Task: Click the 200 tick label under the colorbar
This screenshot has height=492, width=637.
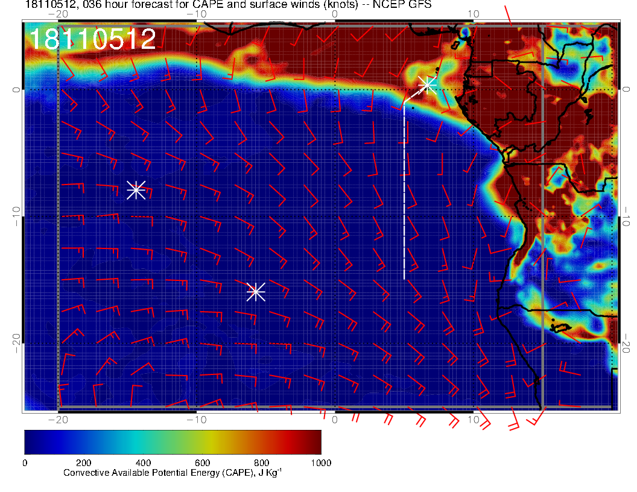Action: point(83,462)
